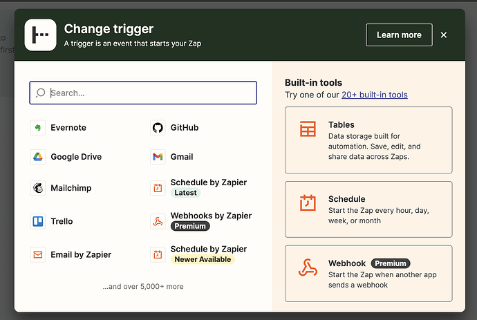Click the Newer Available badge
The height and width of the screenshot is (320, 477).
coord(203,259)
